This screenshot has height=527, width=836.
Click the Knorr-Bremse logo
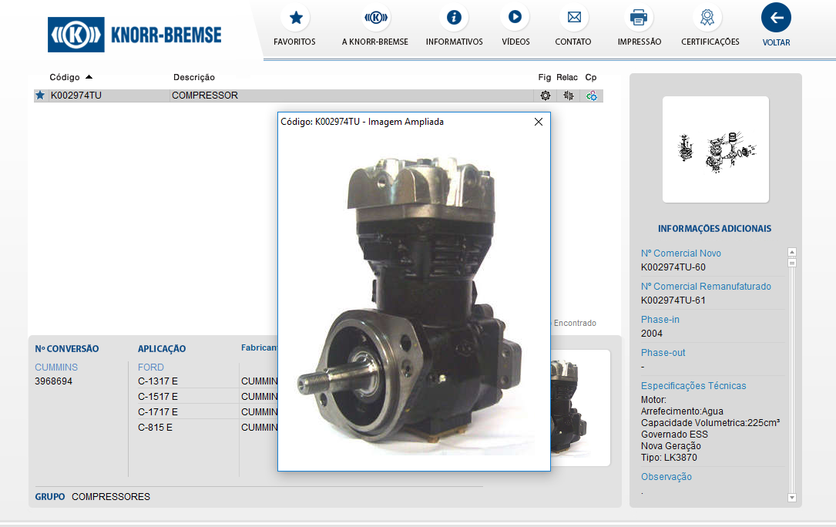(135, 35)
